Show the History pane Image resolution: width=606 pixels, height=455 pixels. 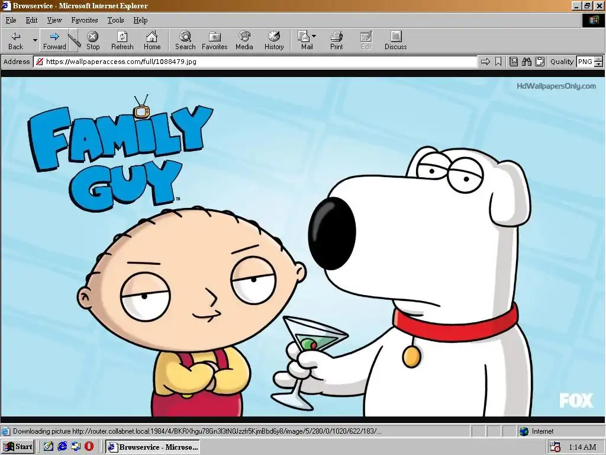click(274, 41)
